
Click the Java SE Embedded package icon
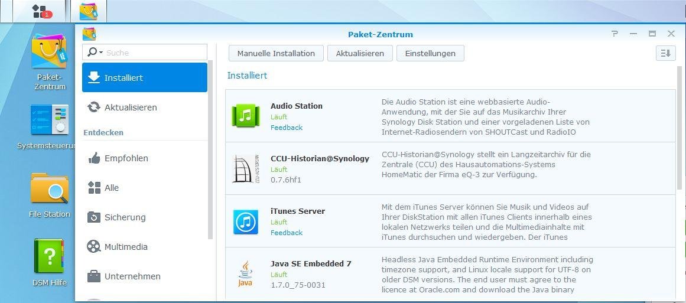click(245, 273)
